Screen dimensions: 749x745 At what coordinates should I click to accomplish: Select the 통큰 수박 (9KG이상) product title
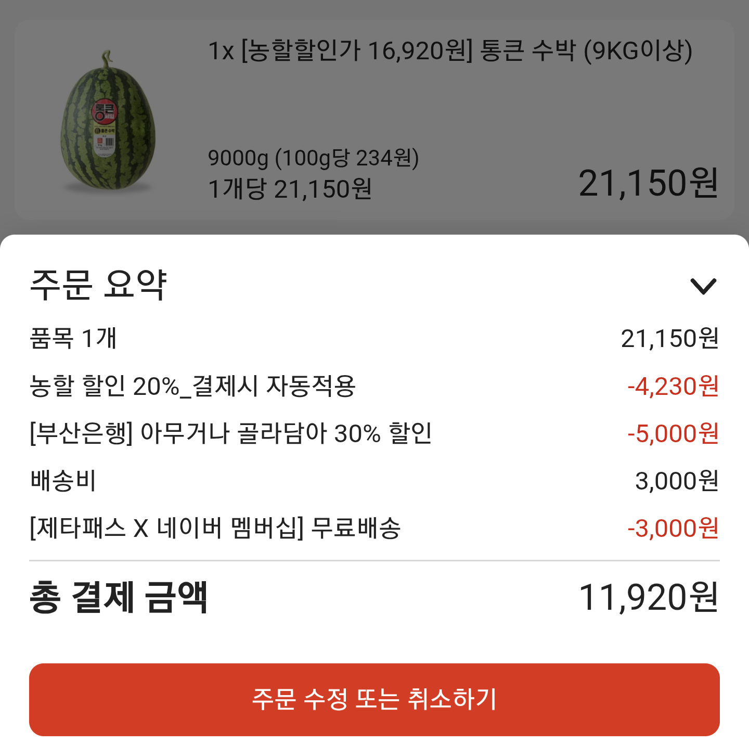(450, 51)
